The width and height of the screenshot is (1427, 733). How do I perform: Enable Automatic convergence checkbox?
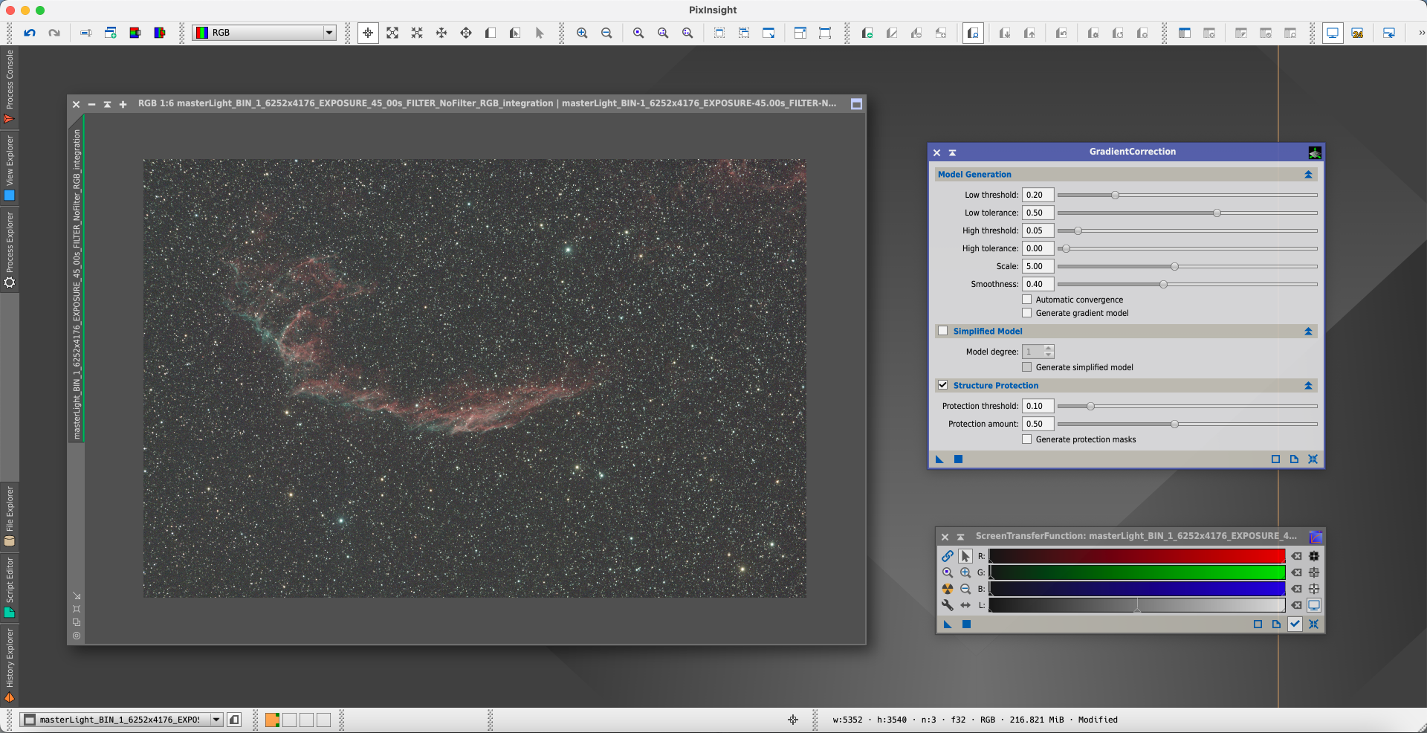(x=1027, y=300)
